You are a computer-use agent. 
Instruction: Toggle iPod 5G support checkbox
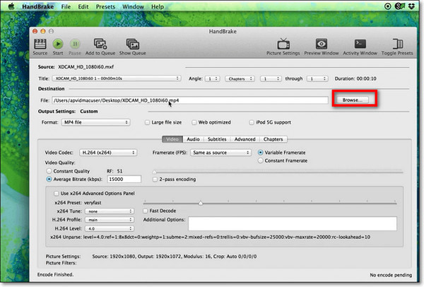coord(252,122)
